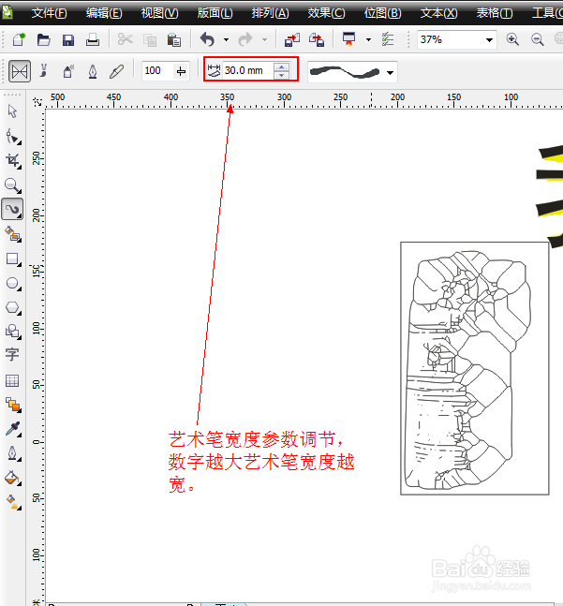Toggle Calligraphic pen mode

tap(93, 71)
